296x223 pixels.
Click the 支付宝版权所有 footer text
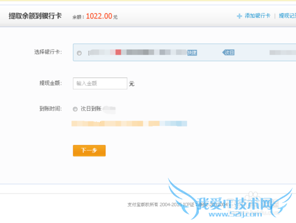click(143, 205)
